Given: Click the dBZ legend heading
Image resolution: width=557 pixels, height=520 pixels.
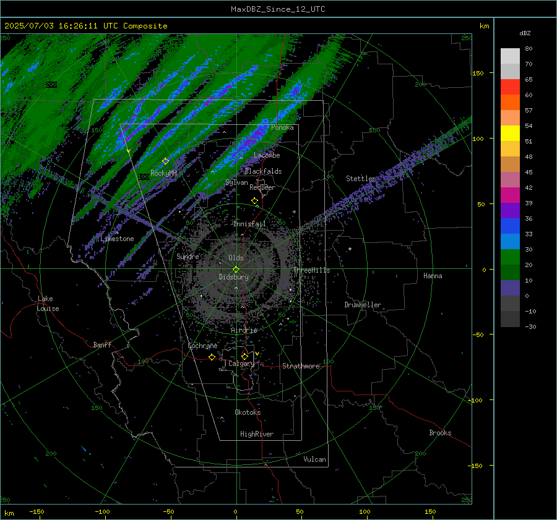Looking at the screenshot, I should [x=525, y=33].
